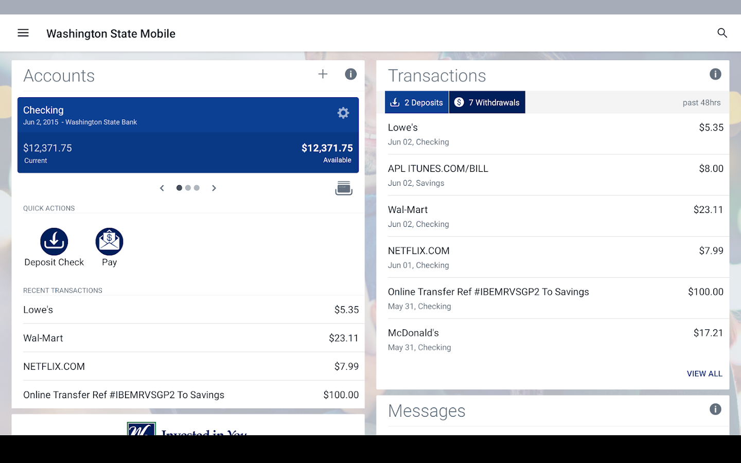Click the Washington State Mobile title
This screenshot has height=463, width=741.
click(x=111, y=33)
